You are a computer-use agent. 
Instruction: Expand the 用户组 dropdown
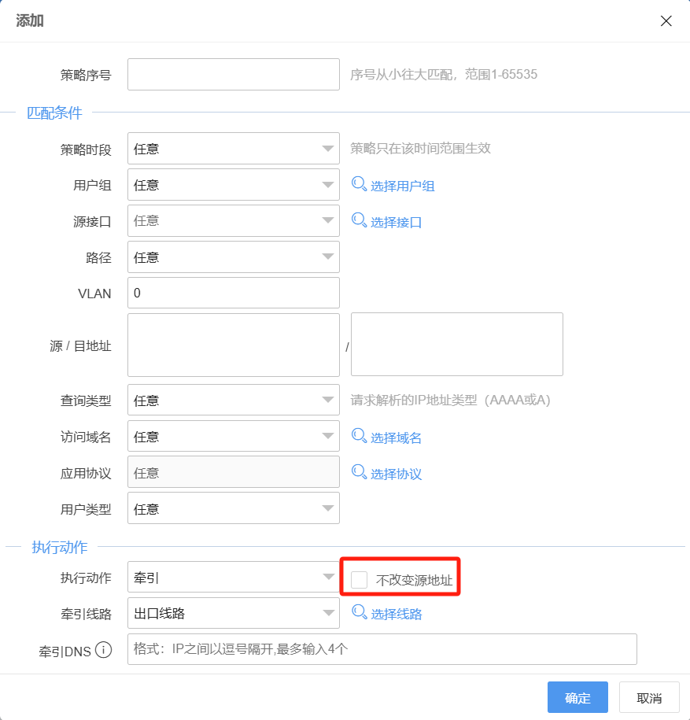pos(233,185)
